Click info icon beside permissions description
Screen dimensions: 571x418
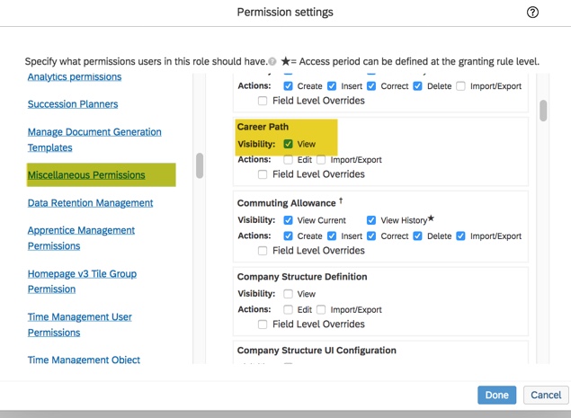(x=272, y=62)
